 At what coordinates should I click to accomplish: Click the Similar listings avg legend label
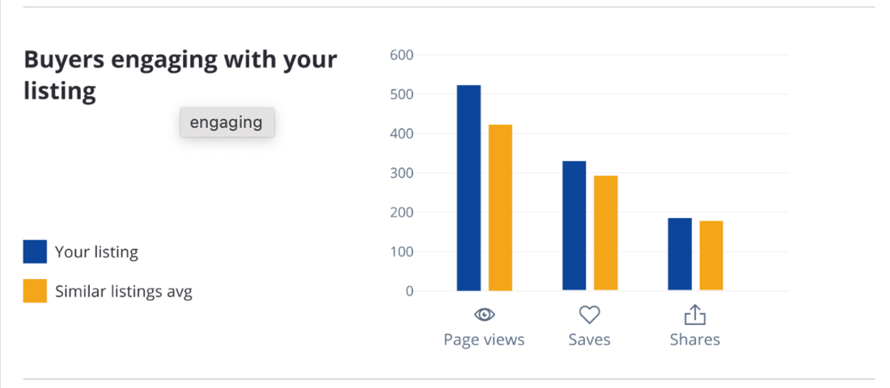pyautogui.click(x=124, y=292)
